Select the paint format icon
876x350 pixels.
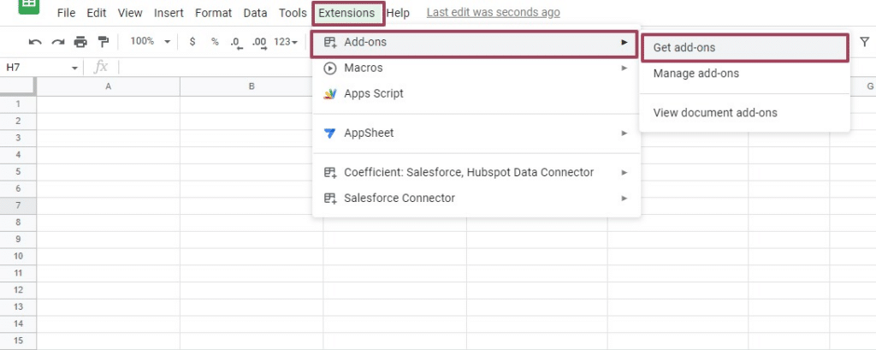104,42
